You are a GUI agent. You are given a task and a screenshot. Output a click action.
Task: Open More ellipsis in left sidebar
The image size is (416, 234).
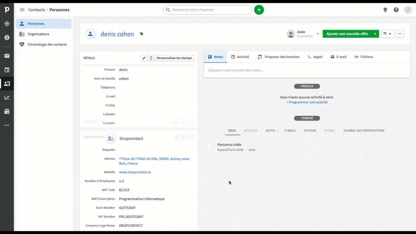click(x=7, y=125)
